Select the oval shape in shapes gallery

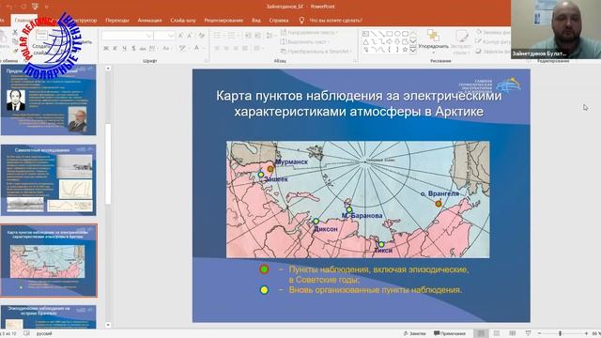pos(397,34)
